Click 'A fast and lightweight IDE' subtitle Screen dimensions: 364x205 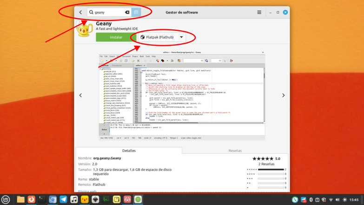point(117,28)
